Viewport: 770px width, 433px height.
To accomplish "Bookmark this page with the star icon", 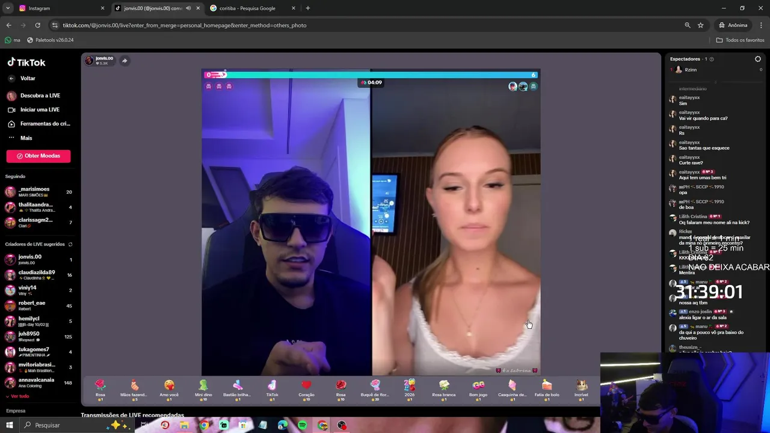I will [x=701, y=25].
